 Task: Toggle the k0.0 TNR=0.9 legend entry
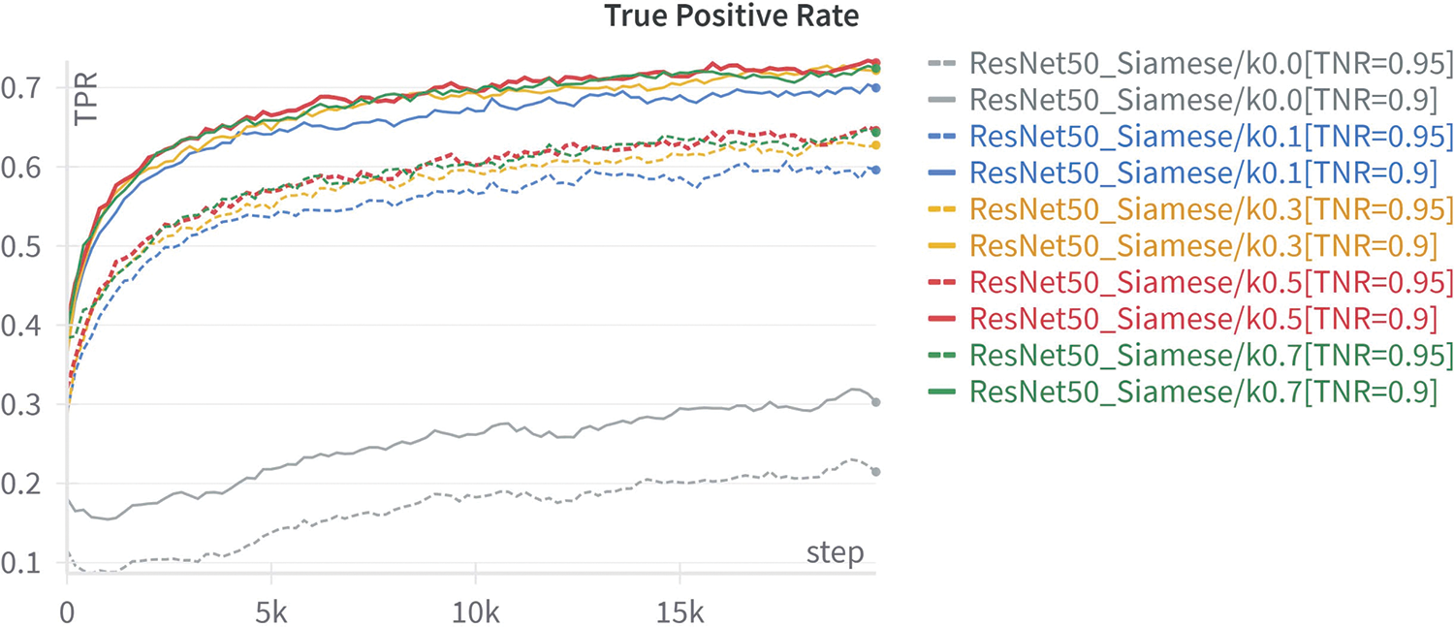pyautogui.click(x=1202, y=100)
